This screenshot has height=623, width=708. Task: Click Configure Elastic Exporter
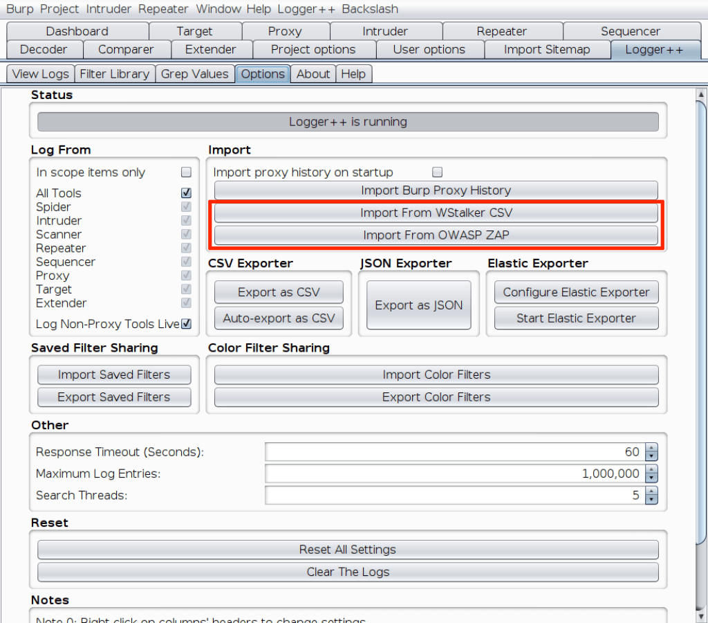(x=576, y=292)
